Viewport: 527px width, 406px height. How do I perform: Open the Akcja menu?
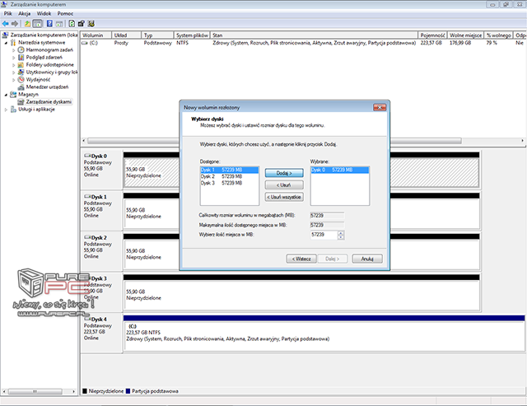tap(24, 13)
